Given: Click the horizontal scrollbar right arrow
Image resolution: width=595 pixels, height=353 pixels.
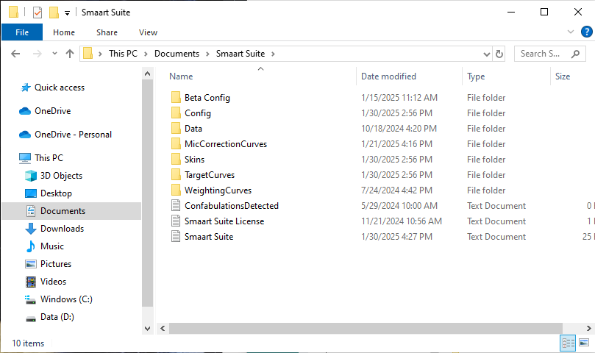Looking at the screenshot, I should (x=588, y=328).
